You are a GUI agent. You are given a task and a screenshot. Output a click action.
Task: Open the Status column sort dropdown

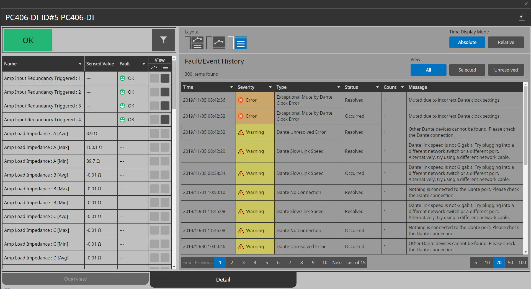coord(377,87)
